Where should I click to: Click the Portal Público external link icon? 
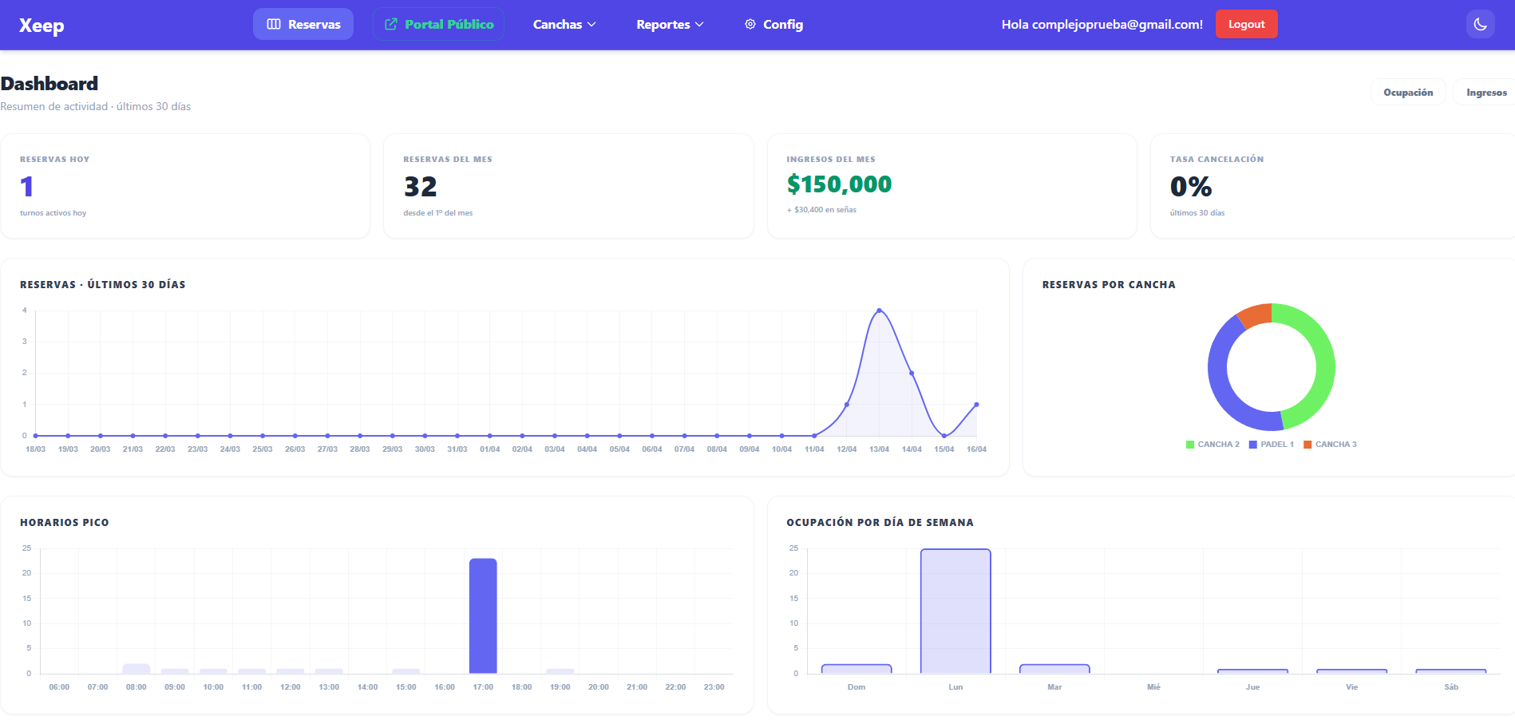[x=390, y=24]
